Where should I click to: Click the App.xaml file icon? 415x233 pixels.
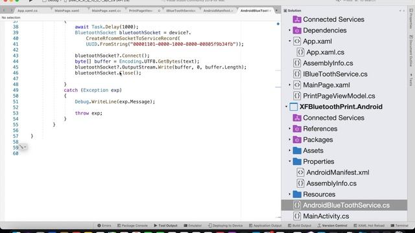pyautogui.click(x=297, y=41)
